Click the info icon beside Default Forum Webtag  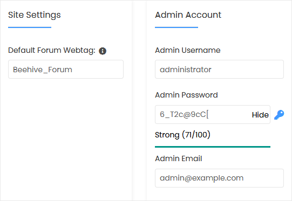coord(103,51)
